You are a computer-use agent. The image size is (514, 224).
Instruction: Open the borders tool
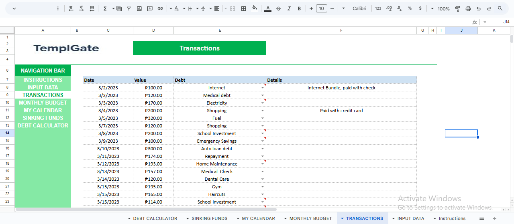tap(243, 8)
